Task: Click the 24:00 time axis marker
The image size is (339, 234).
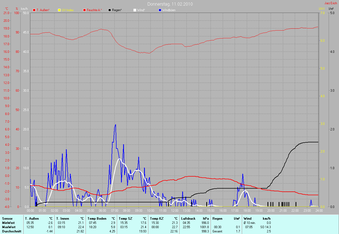Action: point(319,211)
